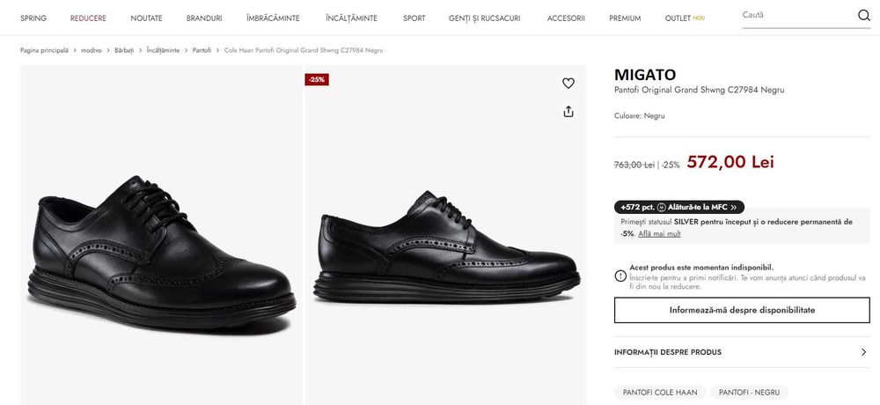This screenshot has height=405, width=880.
Task: Click the MFC club badge icon
Action: 661,208
